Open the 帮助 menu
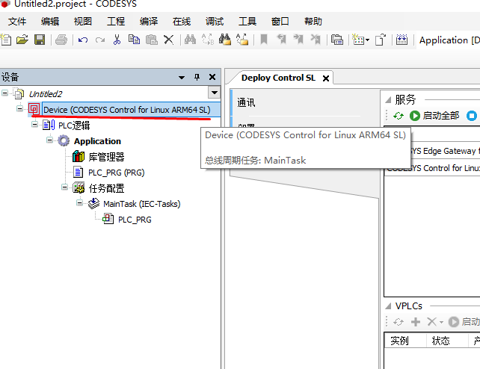The image size is (480, 369). 313,22
